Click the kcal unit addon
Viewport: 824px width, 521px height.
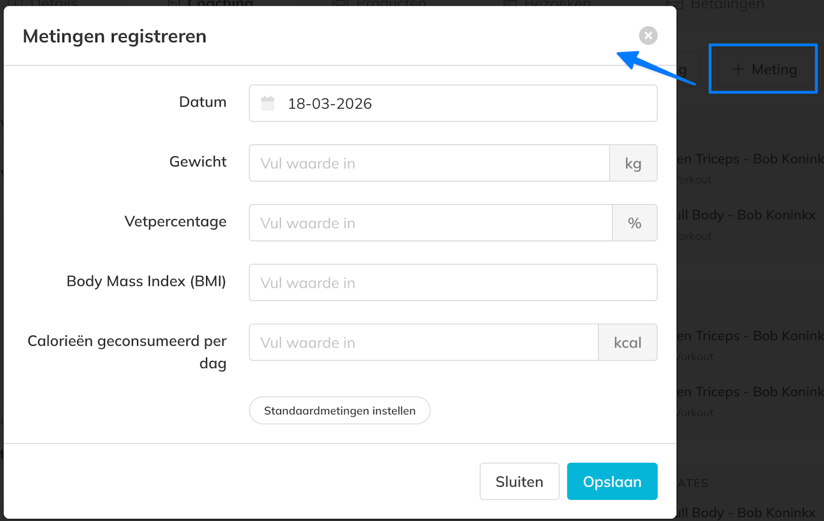point(627,342)
